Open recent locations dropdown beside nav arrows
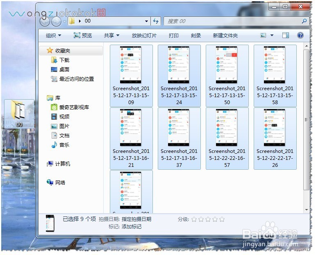 click(64, 21)
